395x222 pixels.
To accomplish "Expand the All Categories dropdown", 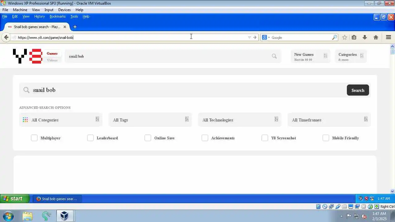I will tap(61, 120).
